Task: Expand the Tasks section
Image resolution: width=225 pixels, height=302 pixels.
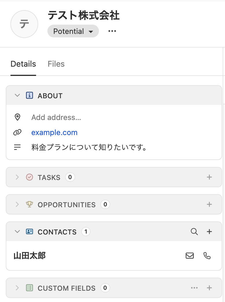Action: click(x=17, y=177)
